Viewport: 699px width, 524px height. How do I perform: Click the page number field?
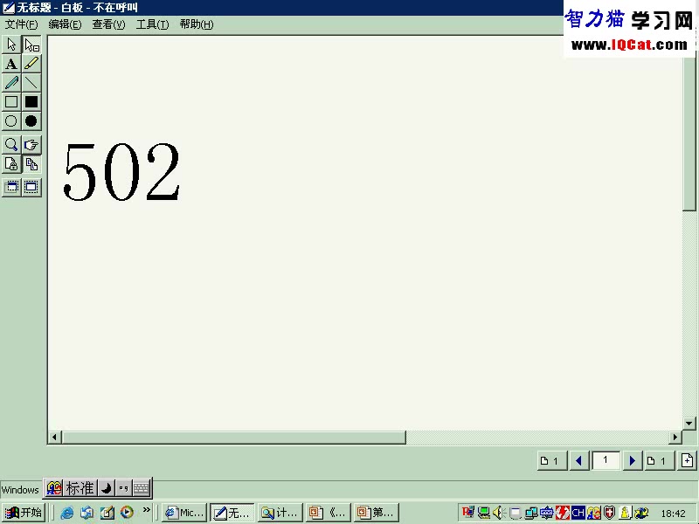[x=606, y=460]
